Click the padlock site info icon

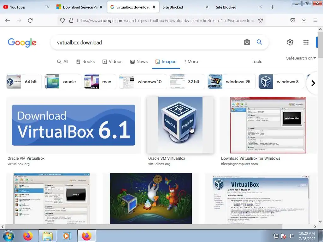71,20
